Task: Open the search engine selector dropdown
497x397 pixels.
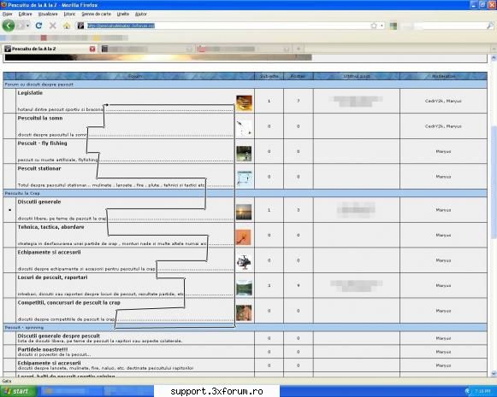Action: pos(393,26)
